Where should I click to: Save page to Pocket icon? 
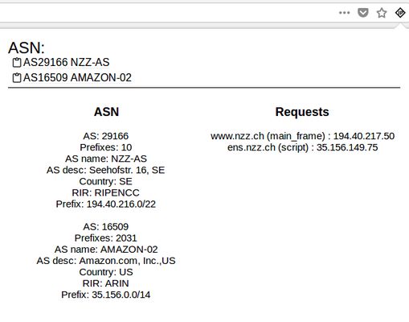point(363,13)
